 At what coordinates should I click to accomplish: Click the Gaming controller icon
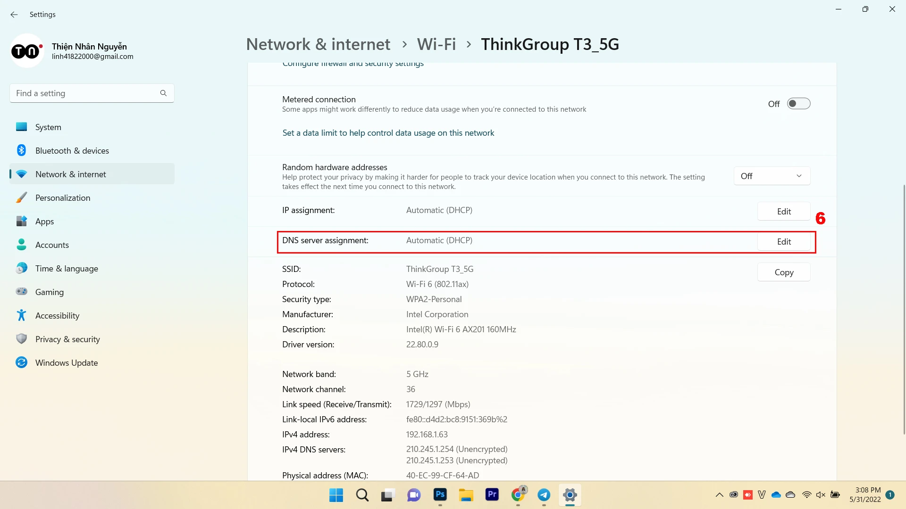click(22, 292)
